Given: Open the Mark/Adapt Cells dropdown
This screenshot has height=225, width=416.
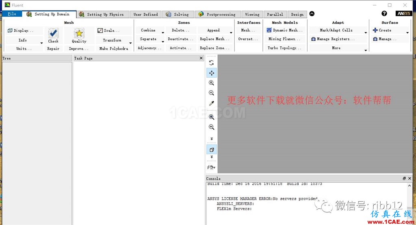Looking at the screenshot, I should [x=366, y=33].
